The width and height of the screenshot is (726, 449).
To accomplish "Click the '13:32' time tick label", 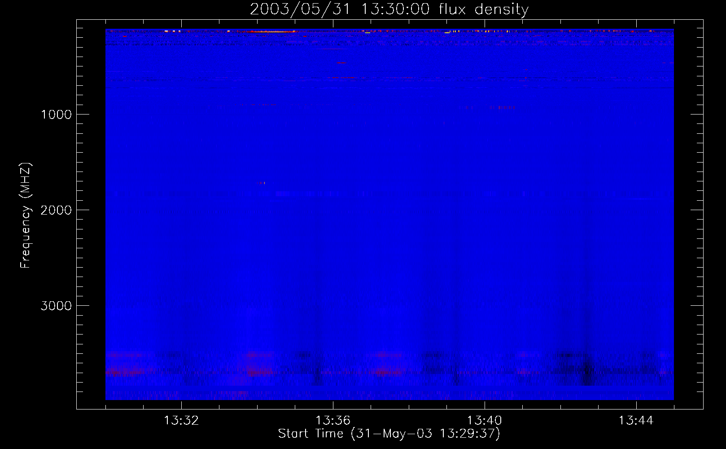I will pyautogui.click(x=181, y=421).
